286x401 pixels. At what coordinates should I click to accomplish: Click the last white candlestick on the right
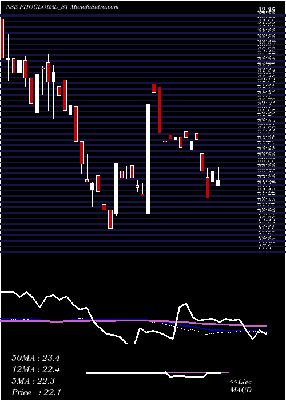(219, 183)
